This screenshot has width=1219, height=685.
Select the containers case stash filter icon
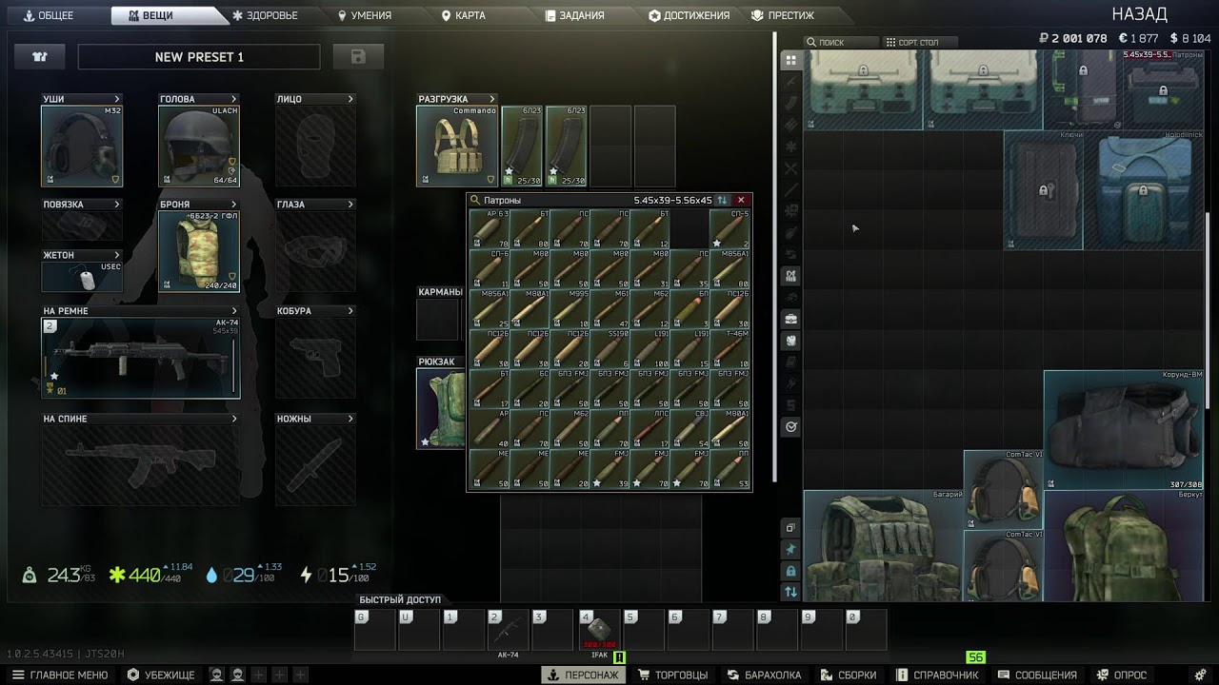pyautogui.click(x=790, y=319)
